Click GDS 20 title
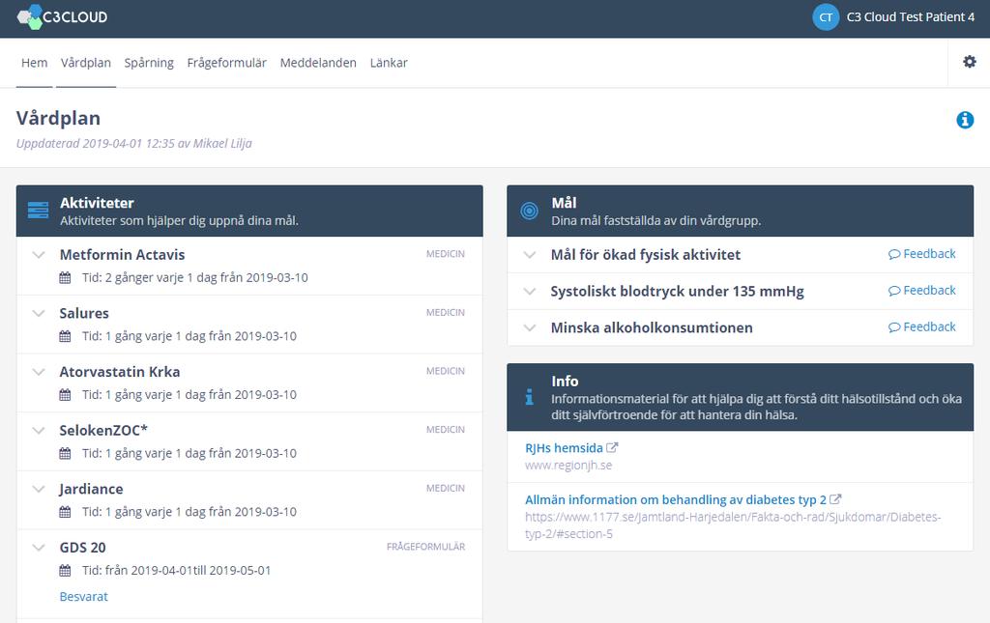990x623 pixels. pos(82,548)
